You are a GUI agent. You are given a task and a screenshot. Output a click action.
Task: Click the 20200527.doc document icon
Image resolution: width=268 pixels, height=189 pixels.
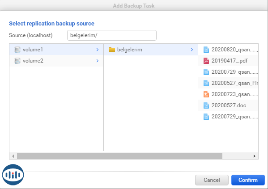[206, 105]
